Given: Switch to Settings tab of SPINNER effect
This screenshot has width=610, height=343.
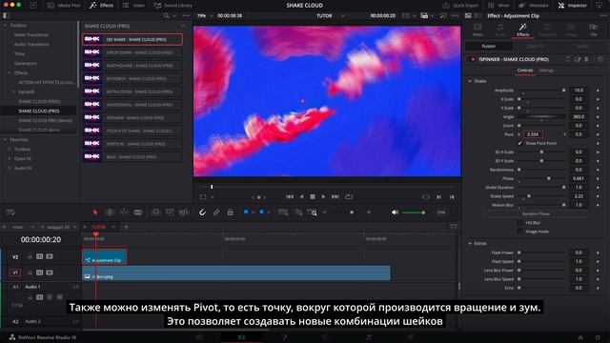Looking at the screenshot, I should tap(546, 71).
